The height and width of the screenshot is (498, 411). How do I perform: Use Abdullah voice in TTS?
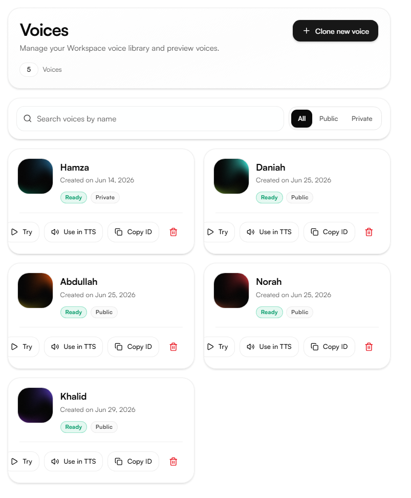pos(73,347)
